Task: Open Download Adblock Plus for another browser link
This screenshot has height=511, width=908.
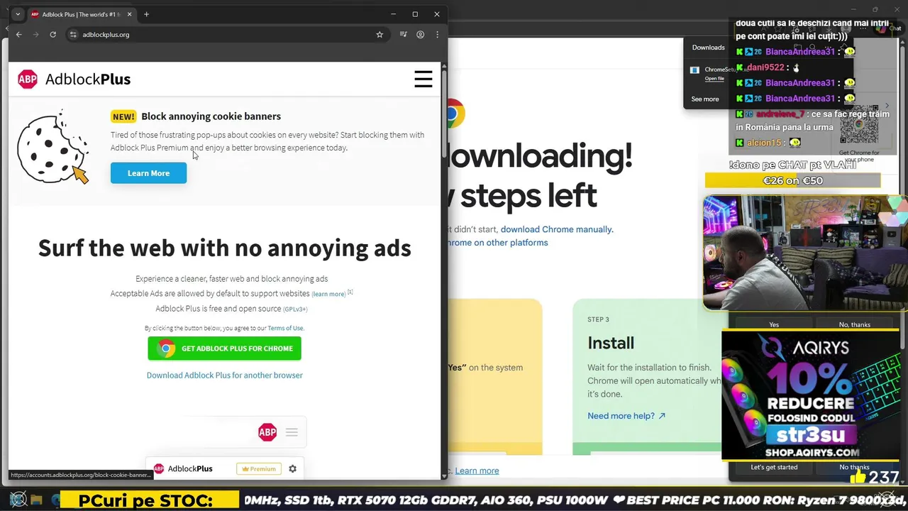Action: 224,375
